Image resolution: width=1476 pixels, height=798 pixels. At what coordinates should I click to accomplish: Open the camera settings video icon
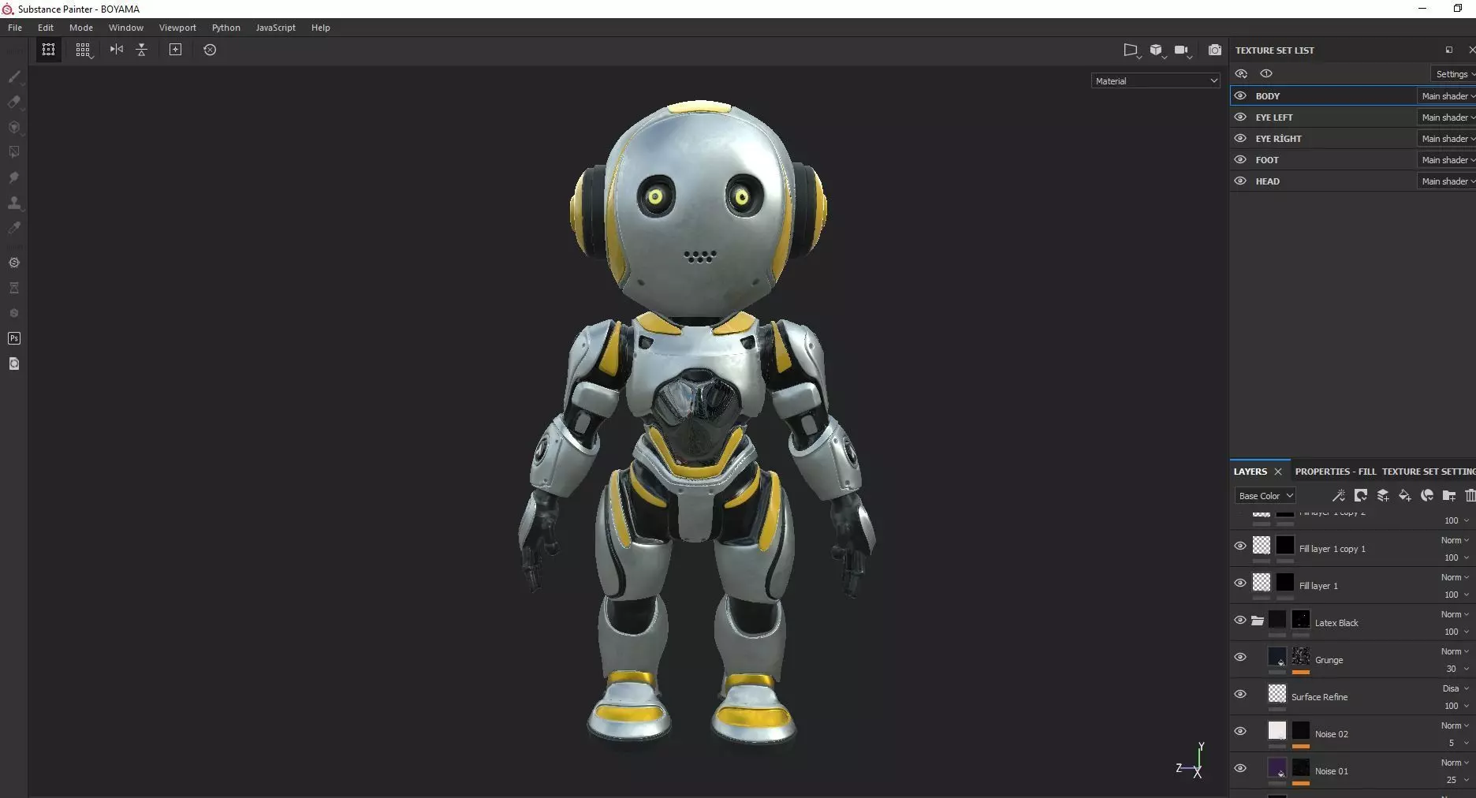[1182, 50]
